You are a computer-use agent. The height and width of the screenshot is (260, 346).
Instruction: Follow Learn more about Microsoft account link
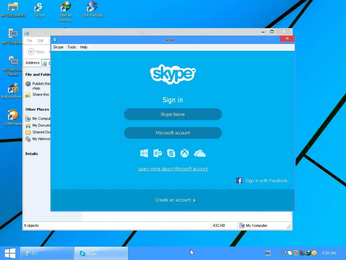coord(173,169)
